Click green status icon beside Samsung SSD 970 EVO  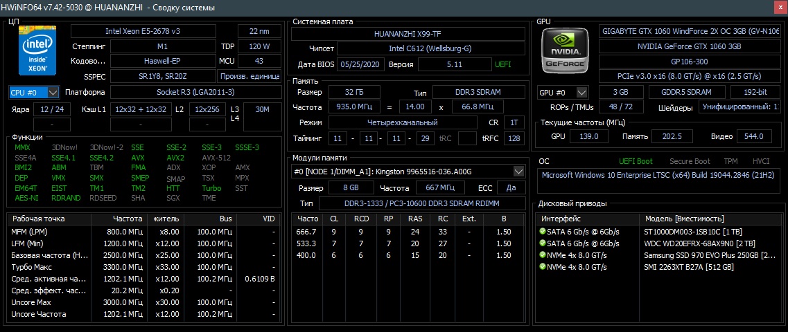[x=542, y=255]
